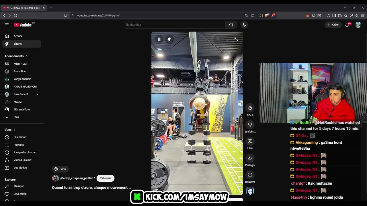The height and width of the screenshot is (206, 367).
Task: Focus the Rechercher search field
Action: tap(174, 25)
